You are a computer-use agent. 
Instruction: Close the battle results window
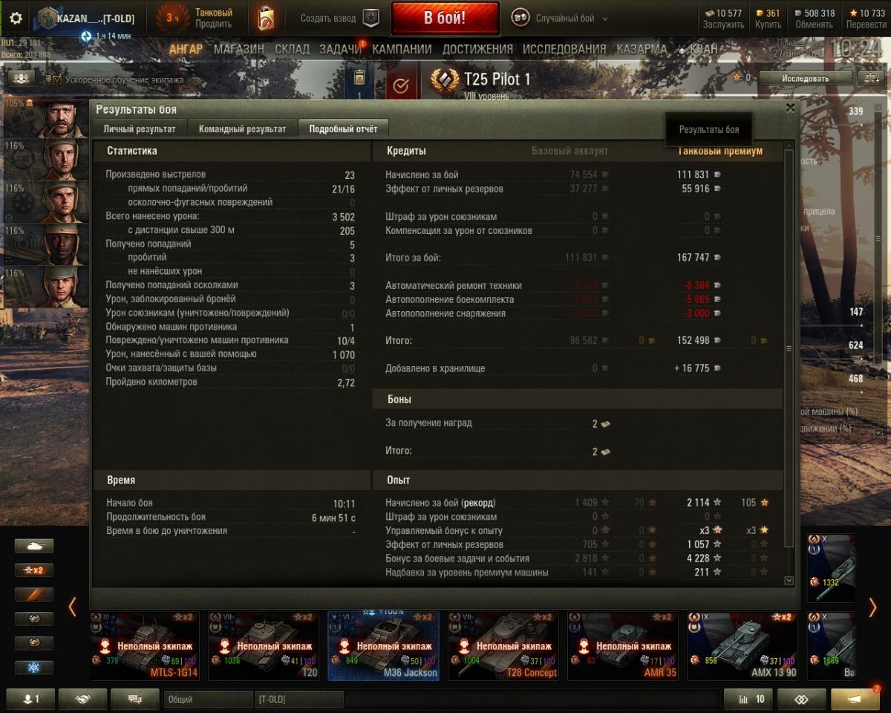pos(791,108)
